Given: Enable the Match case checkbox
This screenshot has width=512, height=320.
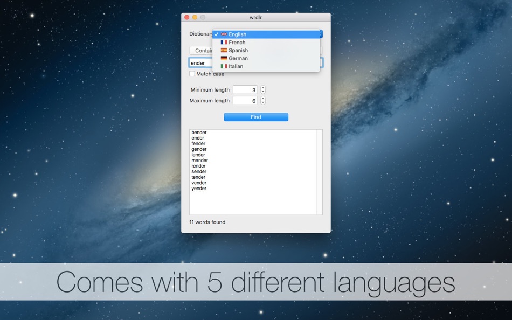Looking at the screenshot, I should [x=192, y=74].
